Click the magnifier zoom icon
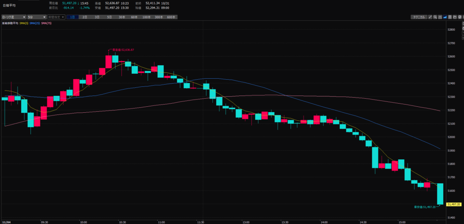The height and width of the screenshot is (224, 464). 436,17
